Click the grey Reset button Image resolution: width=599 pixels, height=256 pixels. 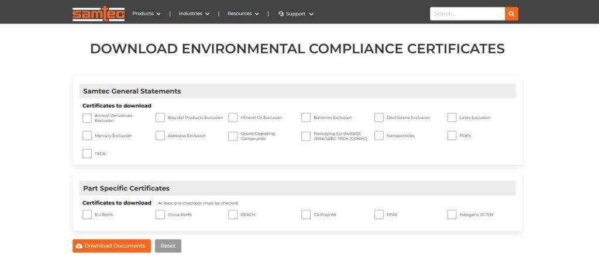[x=168, y=245]
